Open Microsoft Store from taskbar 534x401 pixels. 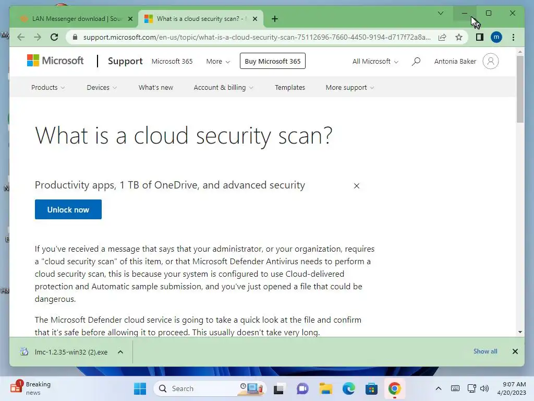pyautogui.click(x=371, y=388)
